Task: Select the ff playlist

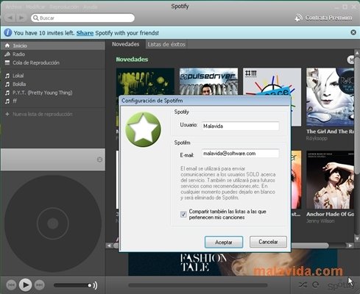Action: pos(53,101)
